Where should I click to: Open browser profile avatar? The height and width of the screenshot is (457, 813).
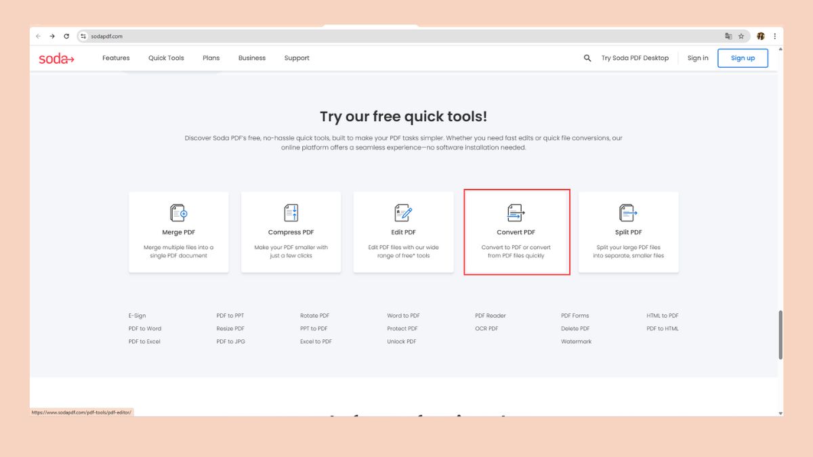761,37
